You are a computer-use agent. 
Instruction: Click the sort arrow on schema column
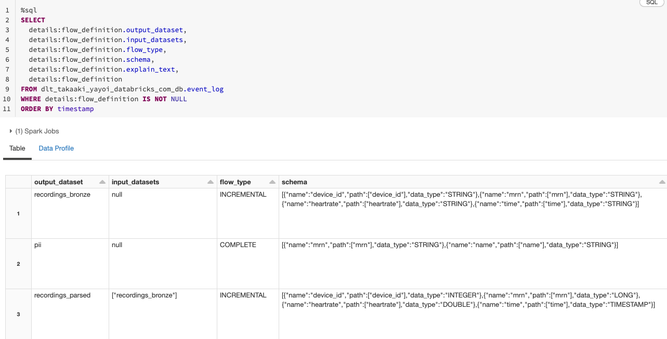coord(662,182)
